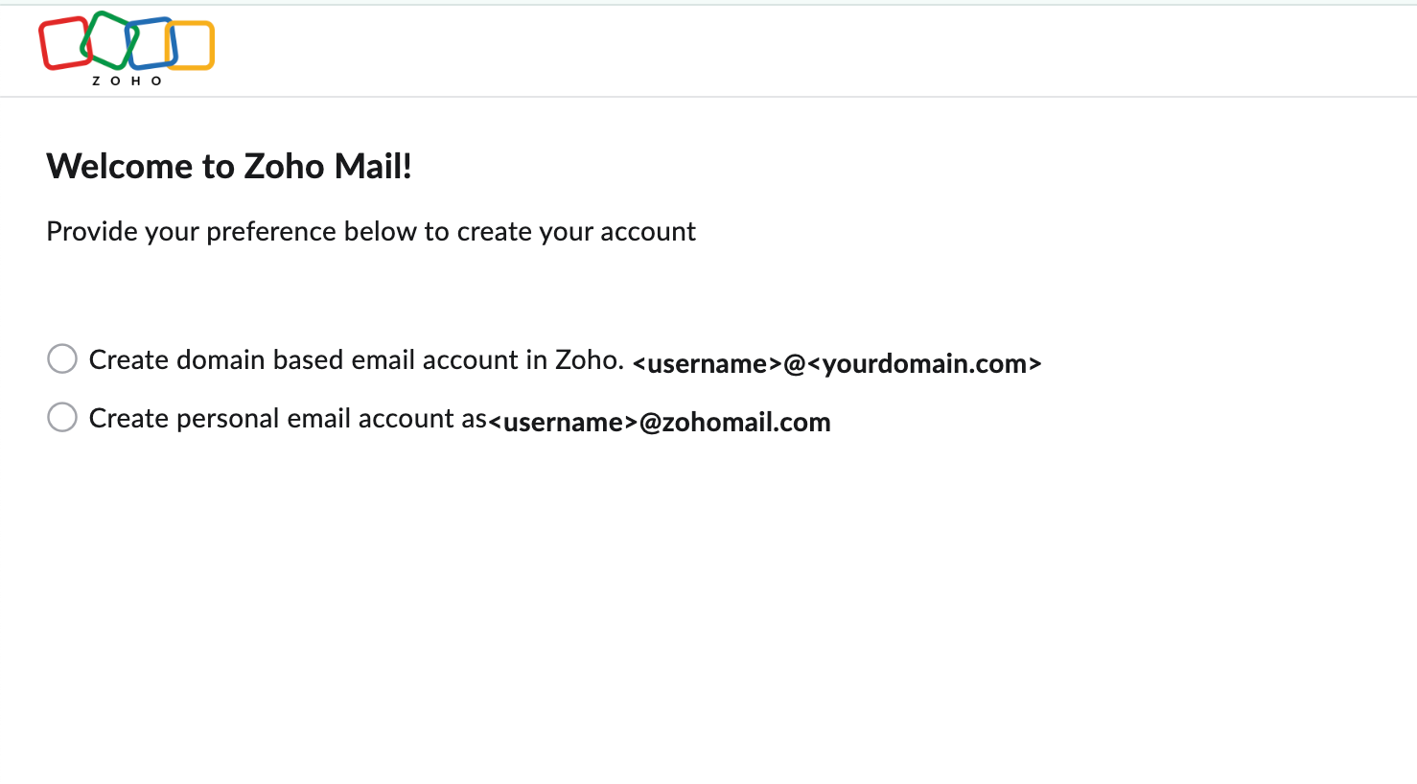Viewport: 1417px width, 784px height.
Task: Select the domain based email account option
Action: (61, 358)
